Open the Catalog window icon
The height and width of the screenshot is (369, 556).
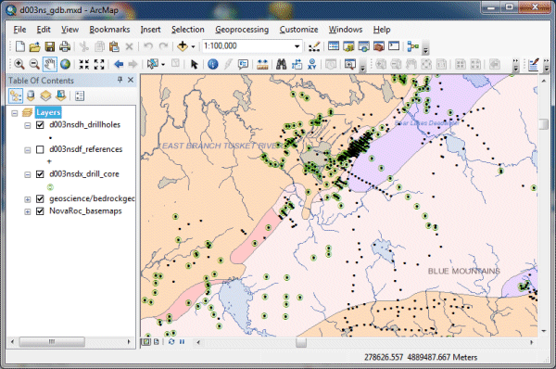348,46
